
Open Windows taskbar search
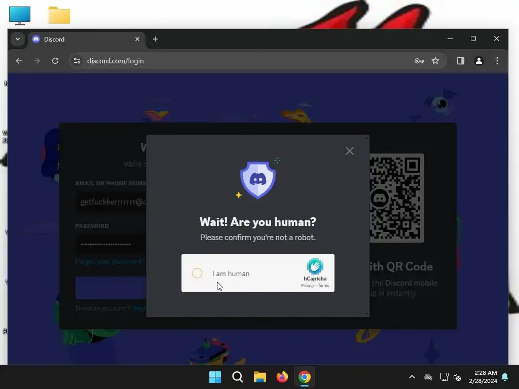[237, 377]
